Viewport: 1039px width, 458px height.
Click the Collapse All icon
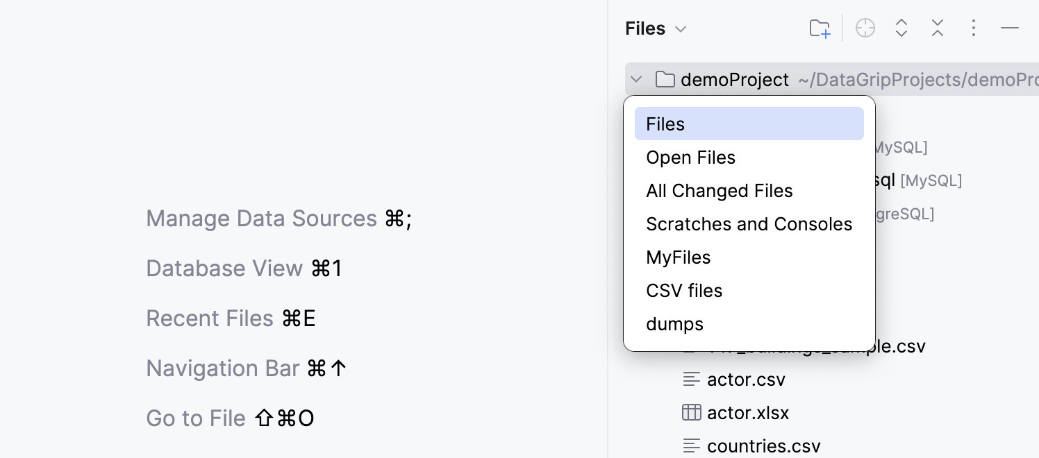(938, 28)
